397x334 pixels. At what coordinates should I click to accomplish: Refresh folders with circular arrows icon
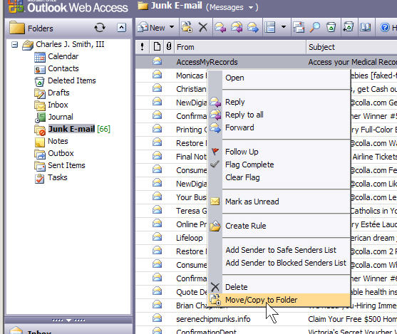click(100, 28)
